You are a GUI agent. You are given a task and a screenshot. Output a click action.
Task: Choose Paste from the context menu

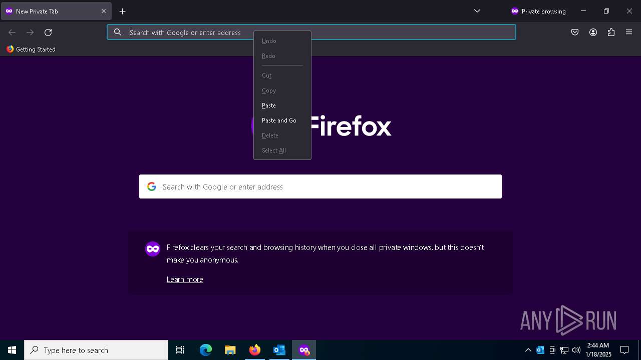click(x=282, y=105)
